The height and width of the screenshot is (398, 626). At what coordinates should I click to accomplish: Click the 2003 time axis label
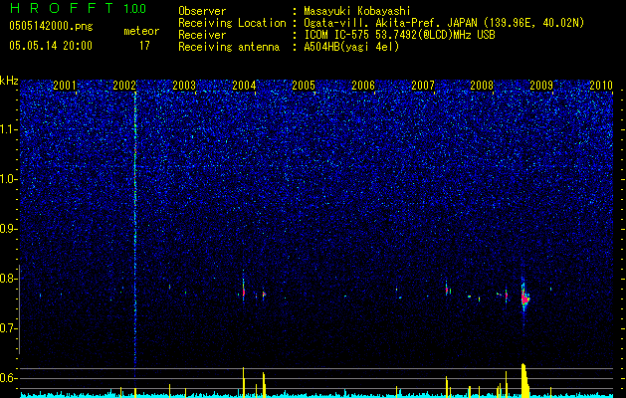click(184, 85)
